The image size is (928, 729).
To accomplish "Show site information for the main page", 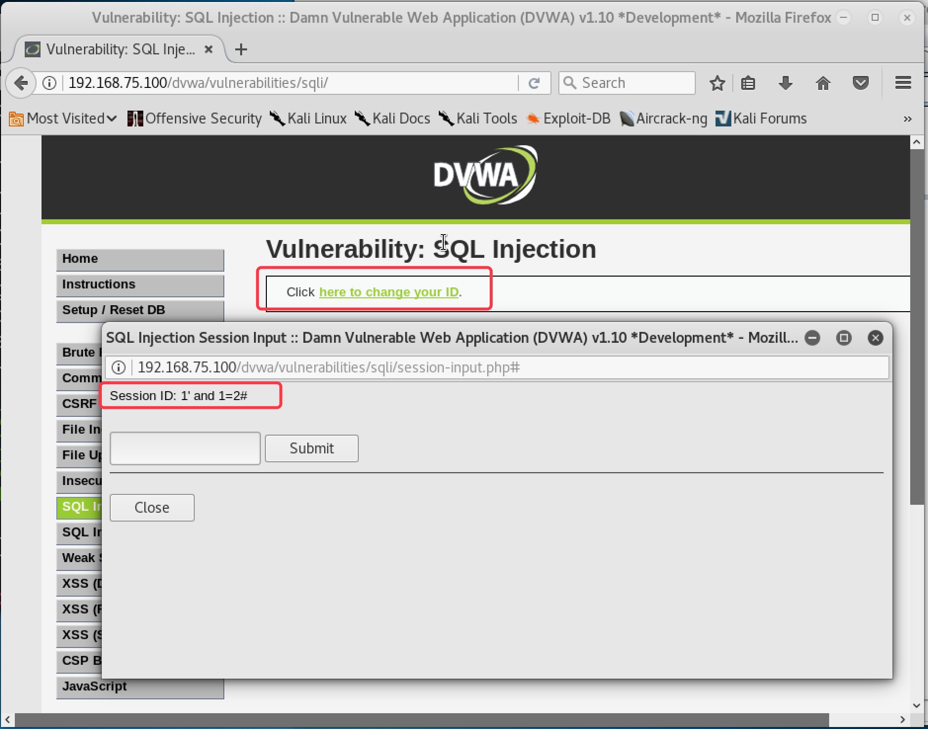I will click(x=49, y=82).
